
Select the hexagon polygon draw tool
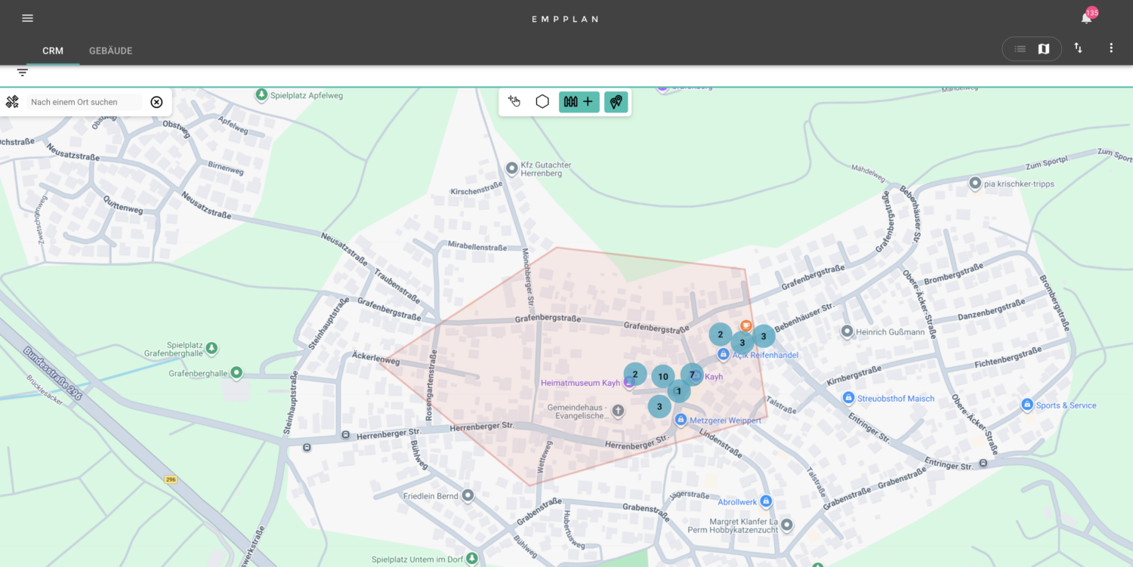542,102
